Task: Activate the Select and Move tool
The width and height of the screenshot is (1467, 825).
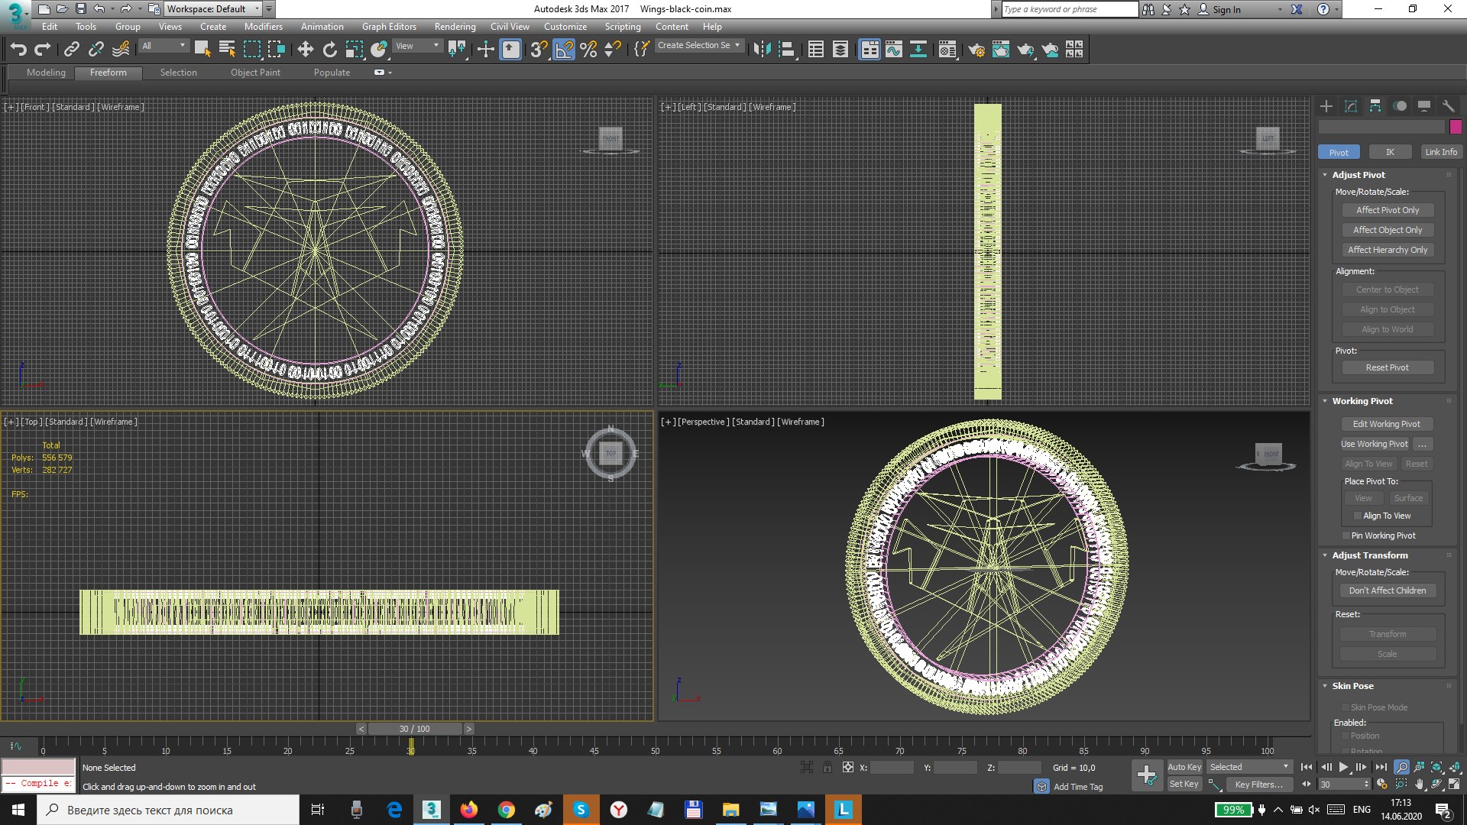Action: point(305,50)
